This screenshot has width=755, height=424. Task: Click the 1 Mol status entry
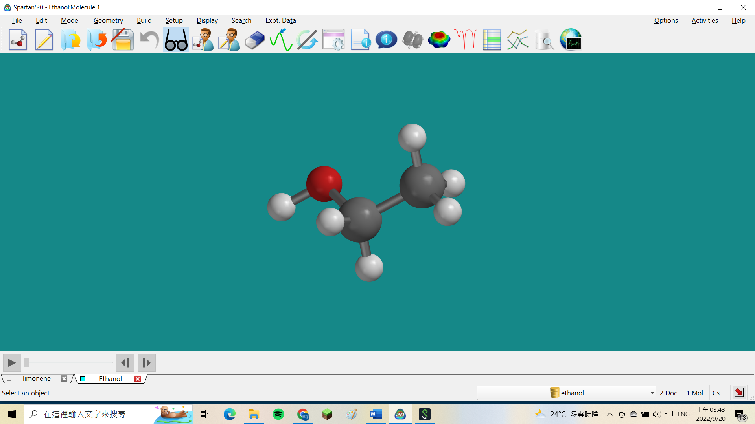point(695,393)
